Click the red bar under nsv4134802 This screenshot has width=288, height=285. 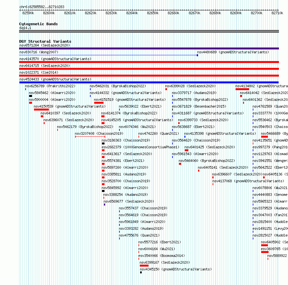coord(242,89)
